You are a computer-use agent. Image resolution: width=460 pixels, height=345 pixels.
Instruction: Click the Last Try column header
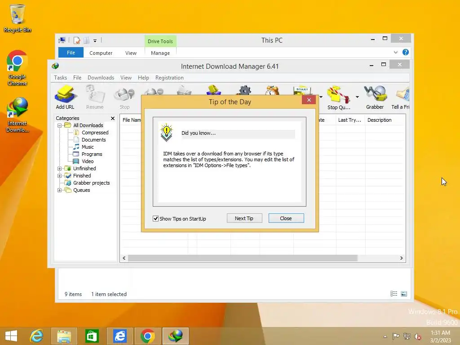350,120
